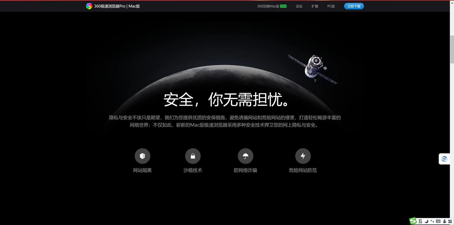Screen dimensions: 454x225
Task: Click the green Sogou S input method icon
Action: 413,221
